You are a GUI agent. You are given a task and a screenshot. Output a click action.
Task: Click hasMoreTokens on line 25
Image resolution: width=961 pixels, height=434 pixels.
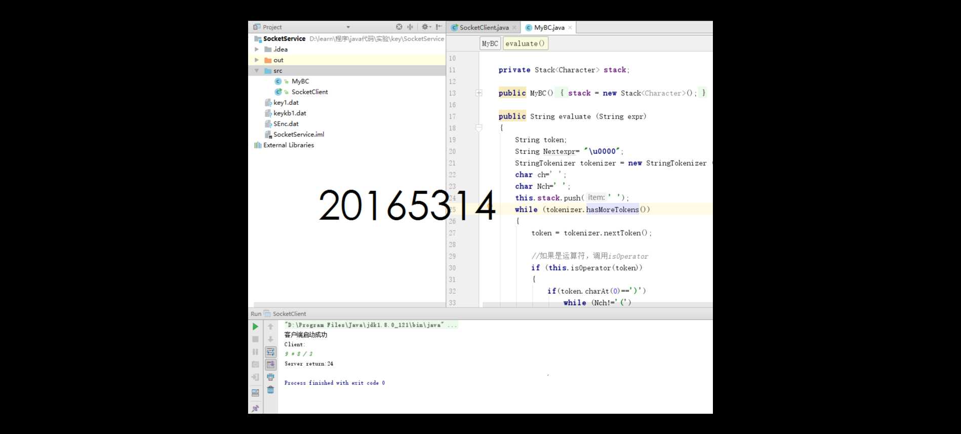coord(613,210)
